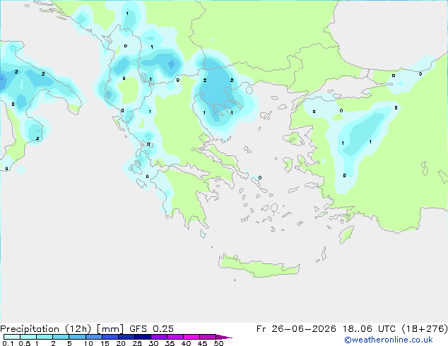
Task: Click the '18..06 UTC' time text
Action: tap(369, 329)
